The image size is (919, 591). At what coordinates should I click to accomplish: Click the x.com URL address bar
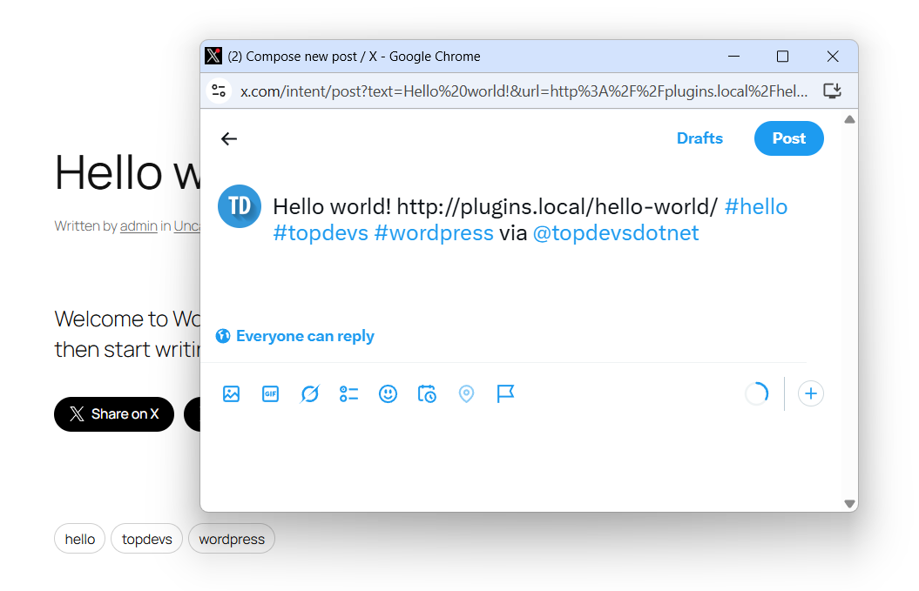coord(524,91)
